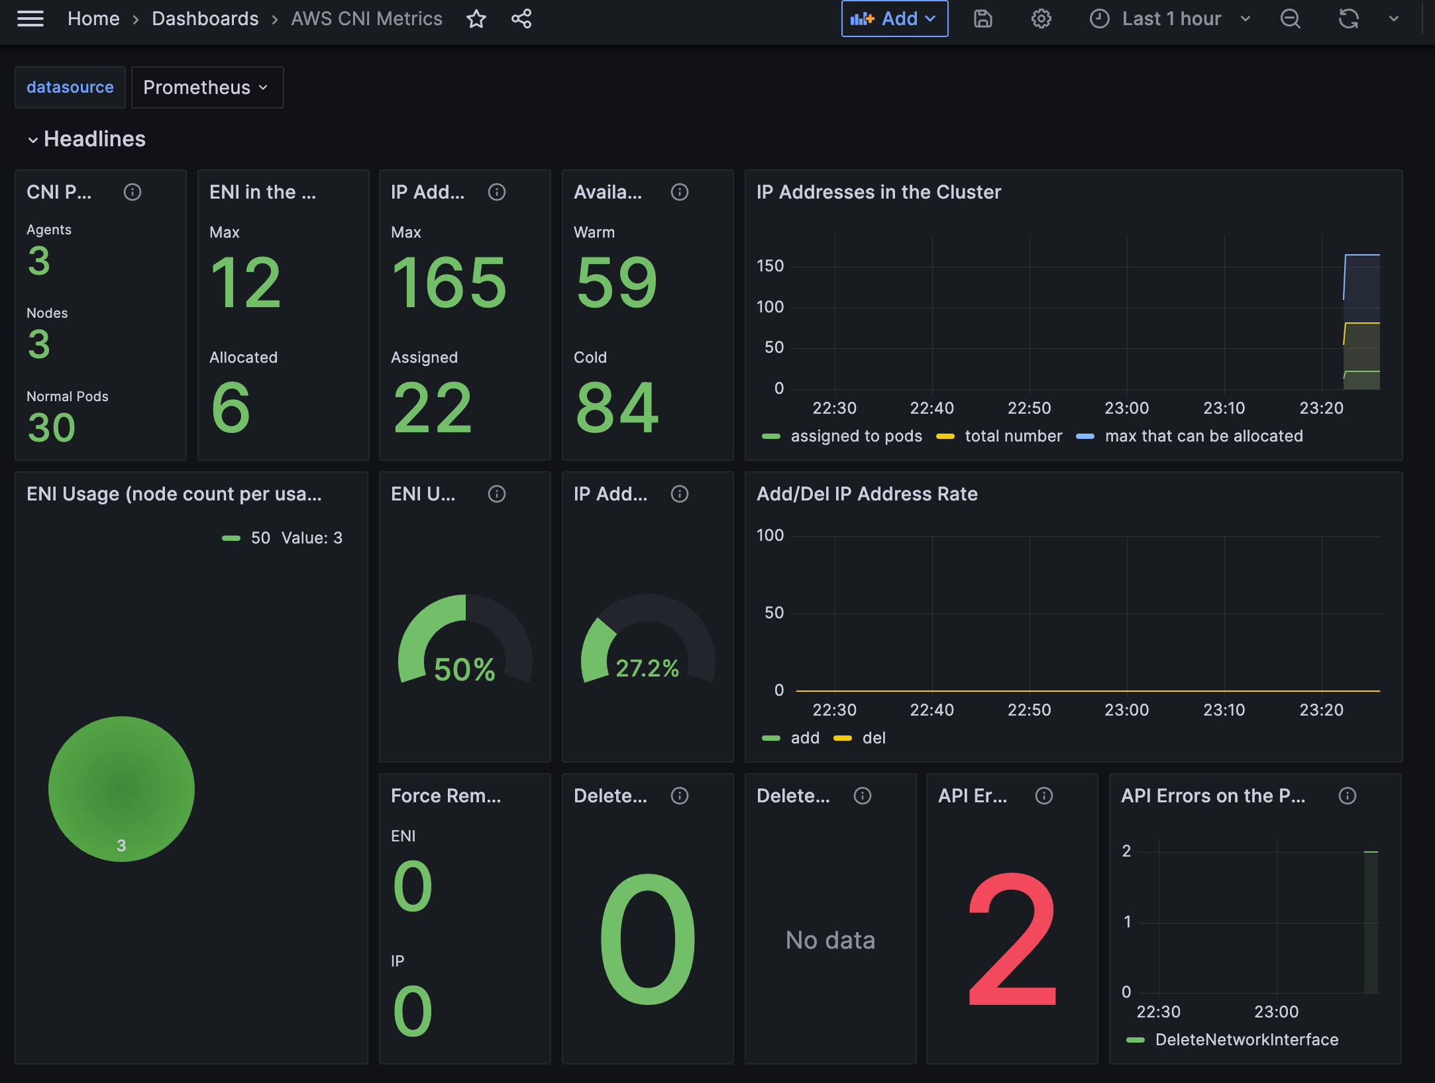1435x1083 pixels.
Task: Click the green pie chart circle
Action: tap(121, 788)
